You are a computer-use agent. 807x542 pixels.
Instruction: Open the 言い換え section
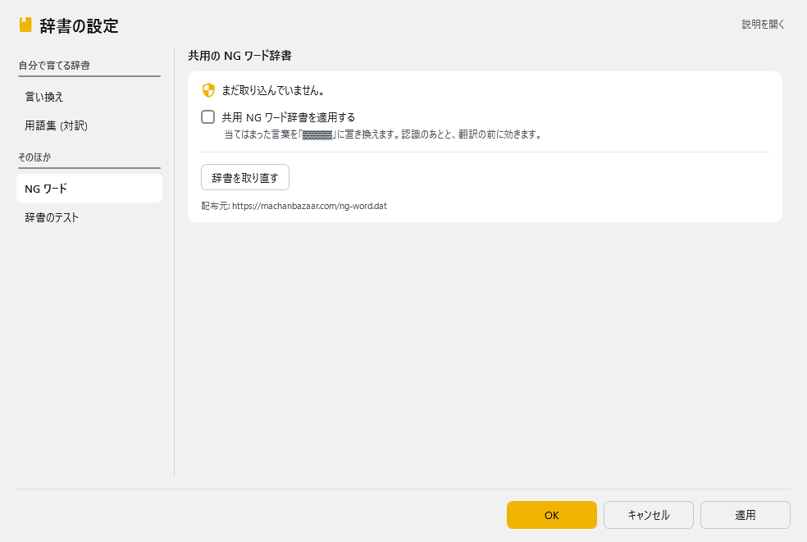click(89, 97)
